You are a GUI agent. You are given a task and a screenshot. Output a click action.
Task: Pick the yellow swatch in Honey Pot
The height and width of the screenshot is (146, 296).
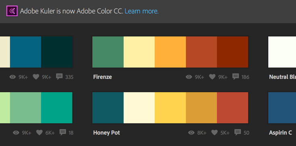170,108
